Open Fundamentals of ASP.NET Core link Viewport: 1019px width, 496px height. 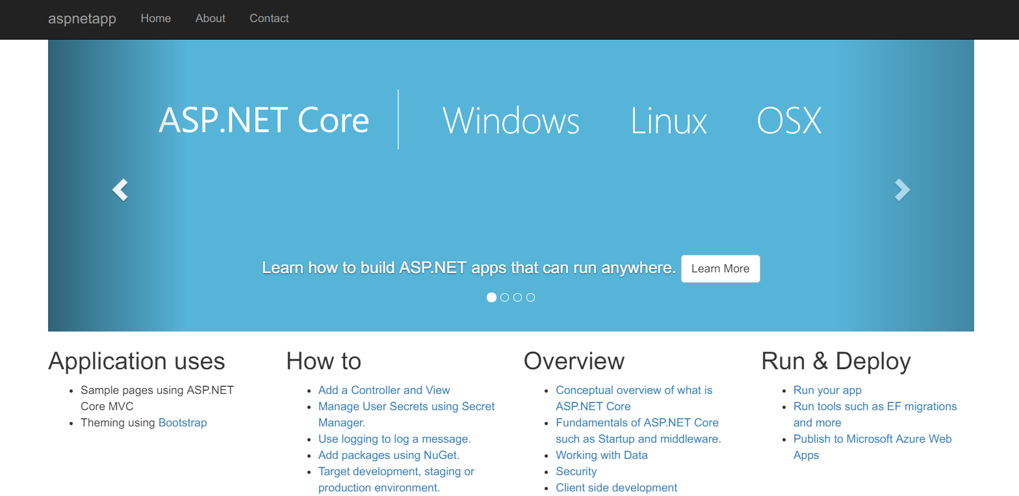[638, 430]
